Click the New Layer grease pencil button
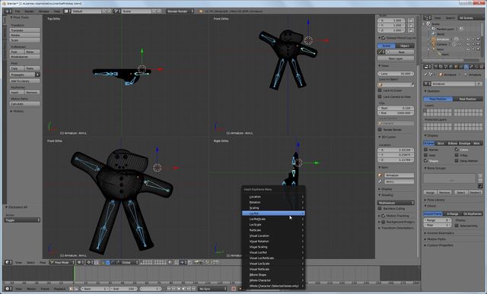 click(x=396, y=58)
